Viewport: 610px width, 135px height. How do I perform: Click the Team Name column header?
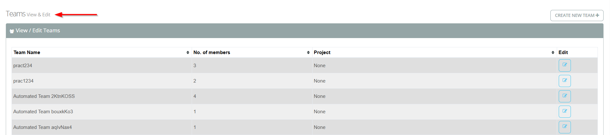27,52
